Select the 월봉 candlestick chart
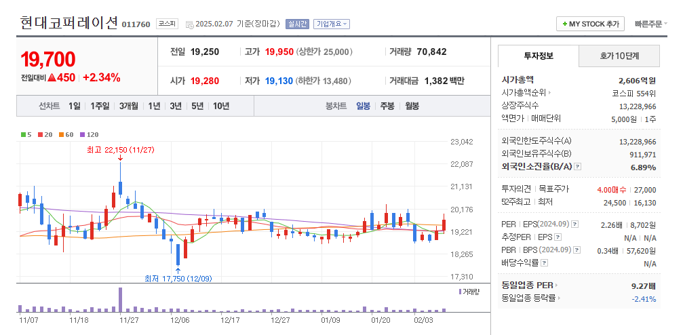The height and width of the screenshot is (335, 683). [x=412, y=106]
